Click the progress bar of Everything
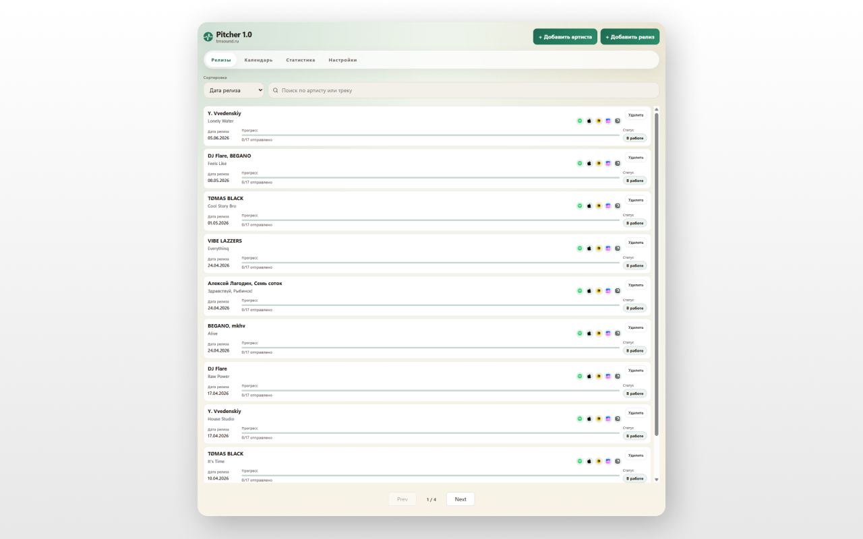This screenshot has width=863, height=539. pyautogui.click(x=430, y=262)
